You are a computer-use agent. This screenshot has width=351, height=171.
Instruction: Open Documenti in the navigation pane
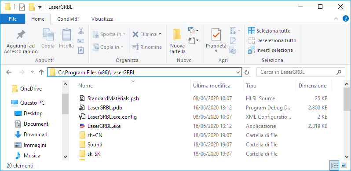(32, 124)
